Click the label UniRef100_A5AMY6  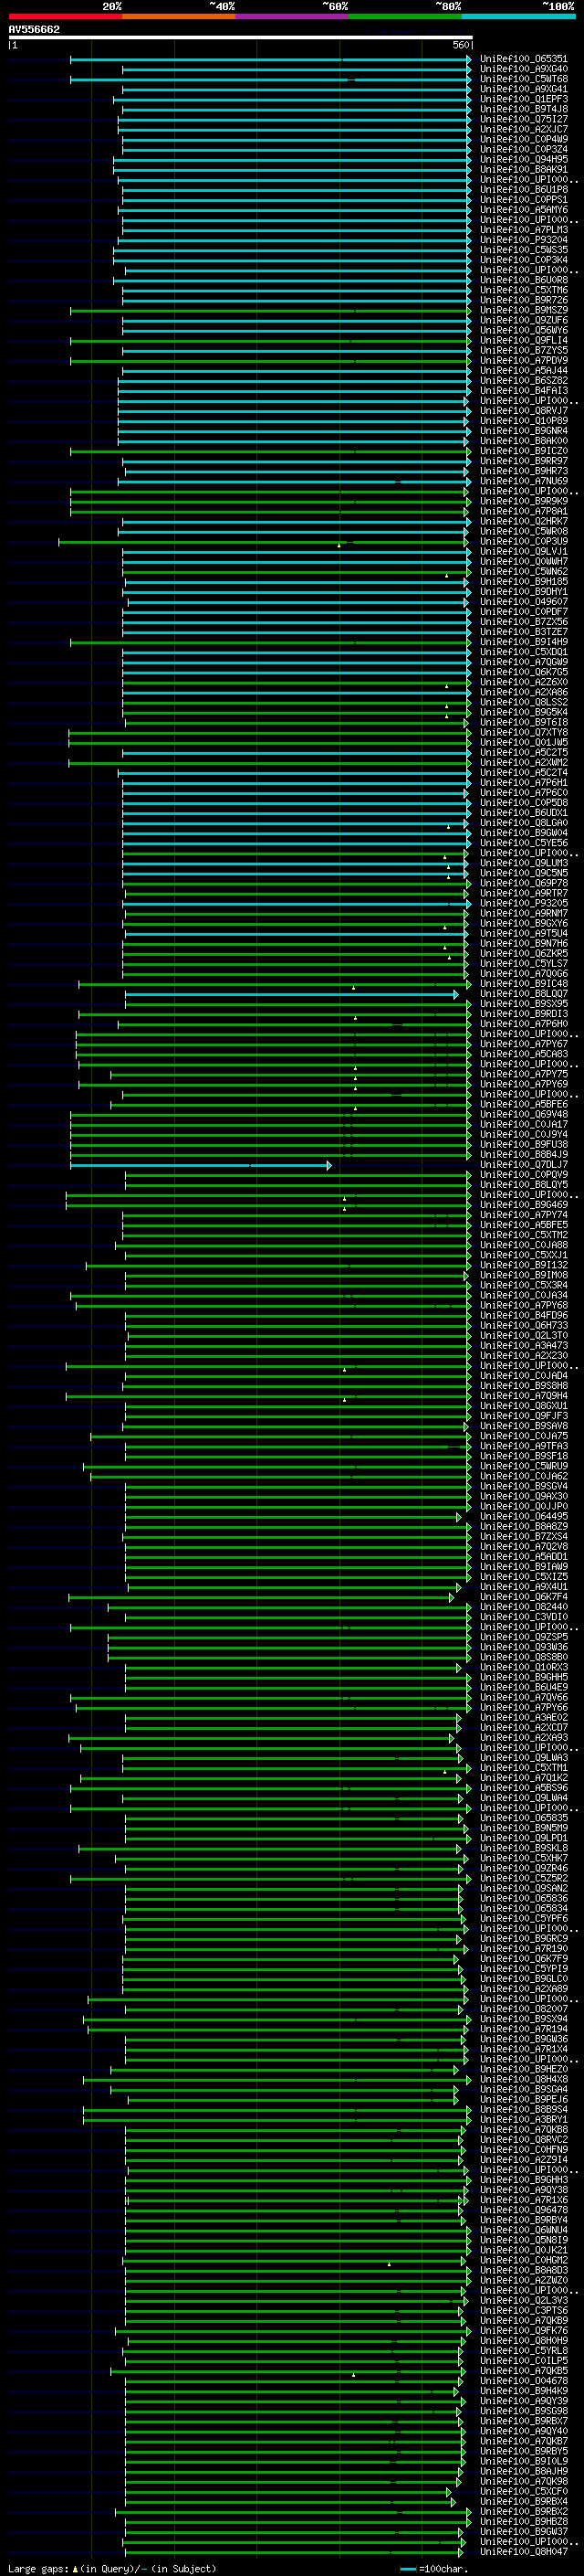523,210
